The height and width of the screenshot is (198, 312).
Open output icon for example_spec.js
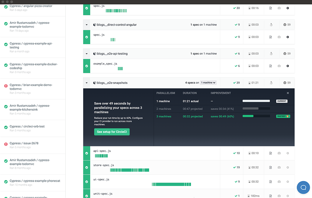[x=270, y=66]
